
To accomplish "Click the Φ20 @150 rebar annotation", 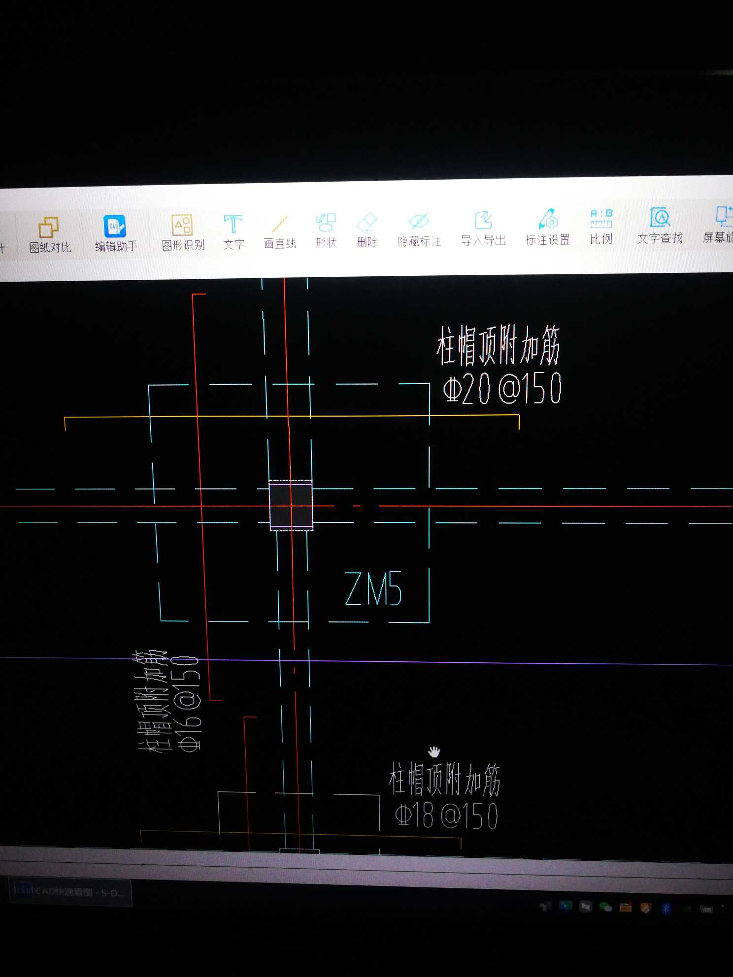I will point(502,388).
